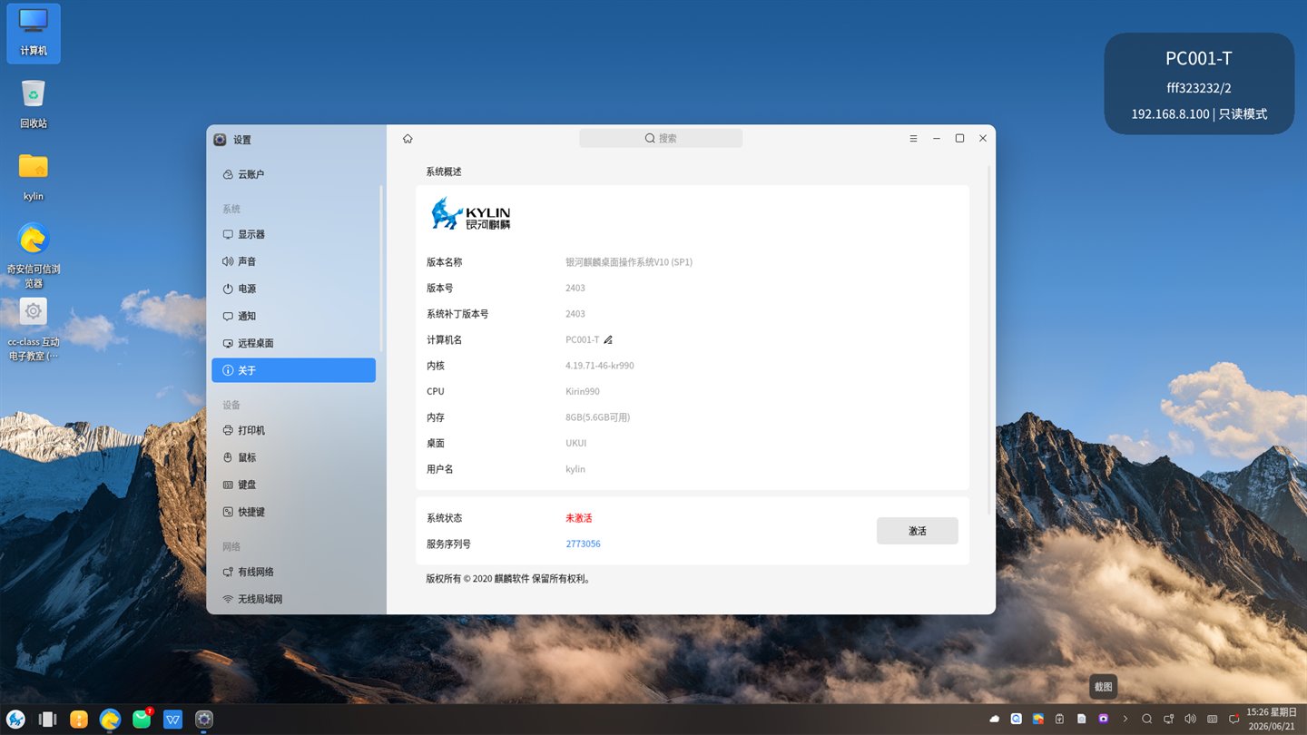The width and height of the screenshot is (1307, 735).
Task: Click the pencil icon to rename computer PC001-T
Action: [x=608, y=339]
